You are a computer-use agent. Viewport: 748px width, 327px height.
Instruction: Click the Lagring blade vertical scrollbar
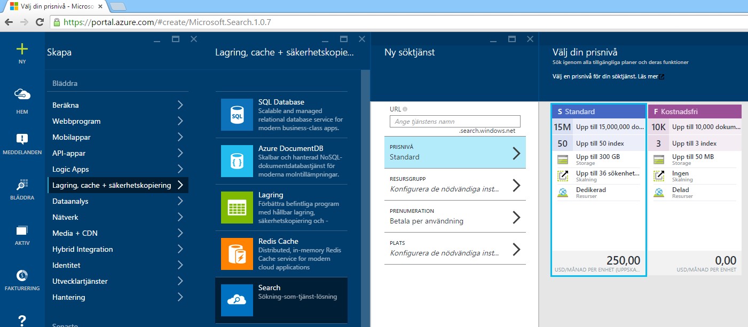click(365, 197)
